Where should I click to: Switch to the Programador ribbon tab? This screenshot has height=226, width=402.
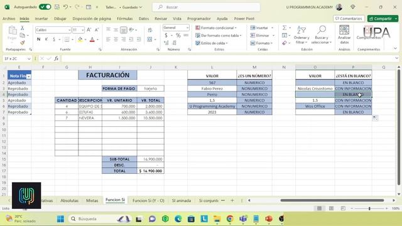[x=198, y=18]
